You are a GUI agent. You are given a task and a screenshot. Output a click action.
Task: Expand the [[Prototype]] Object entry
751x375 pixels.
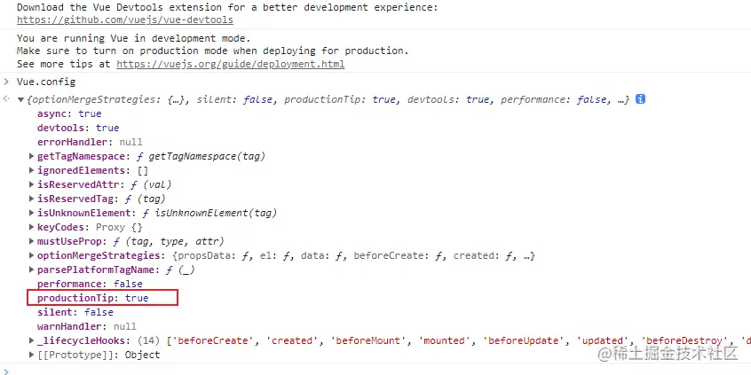pos(32,355)
